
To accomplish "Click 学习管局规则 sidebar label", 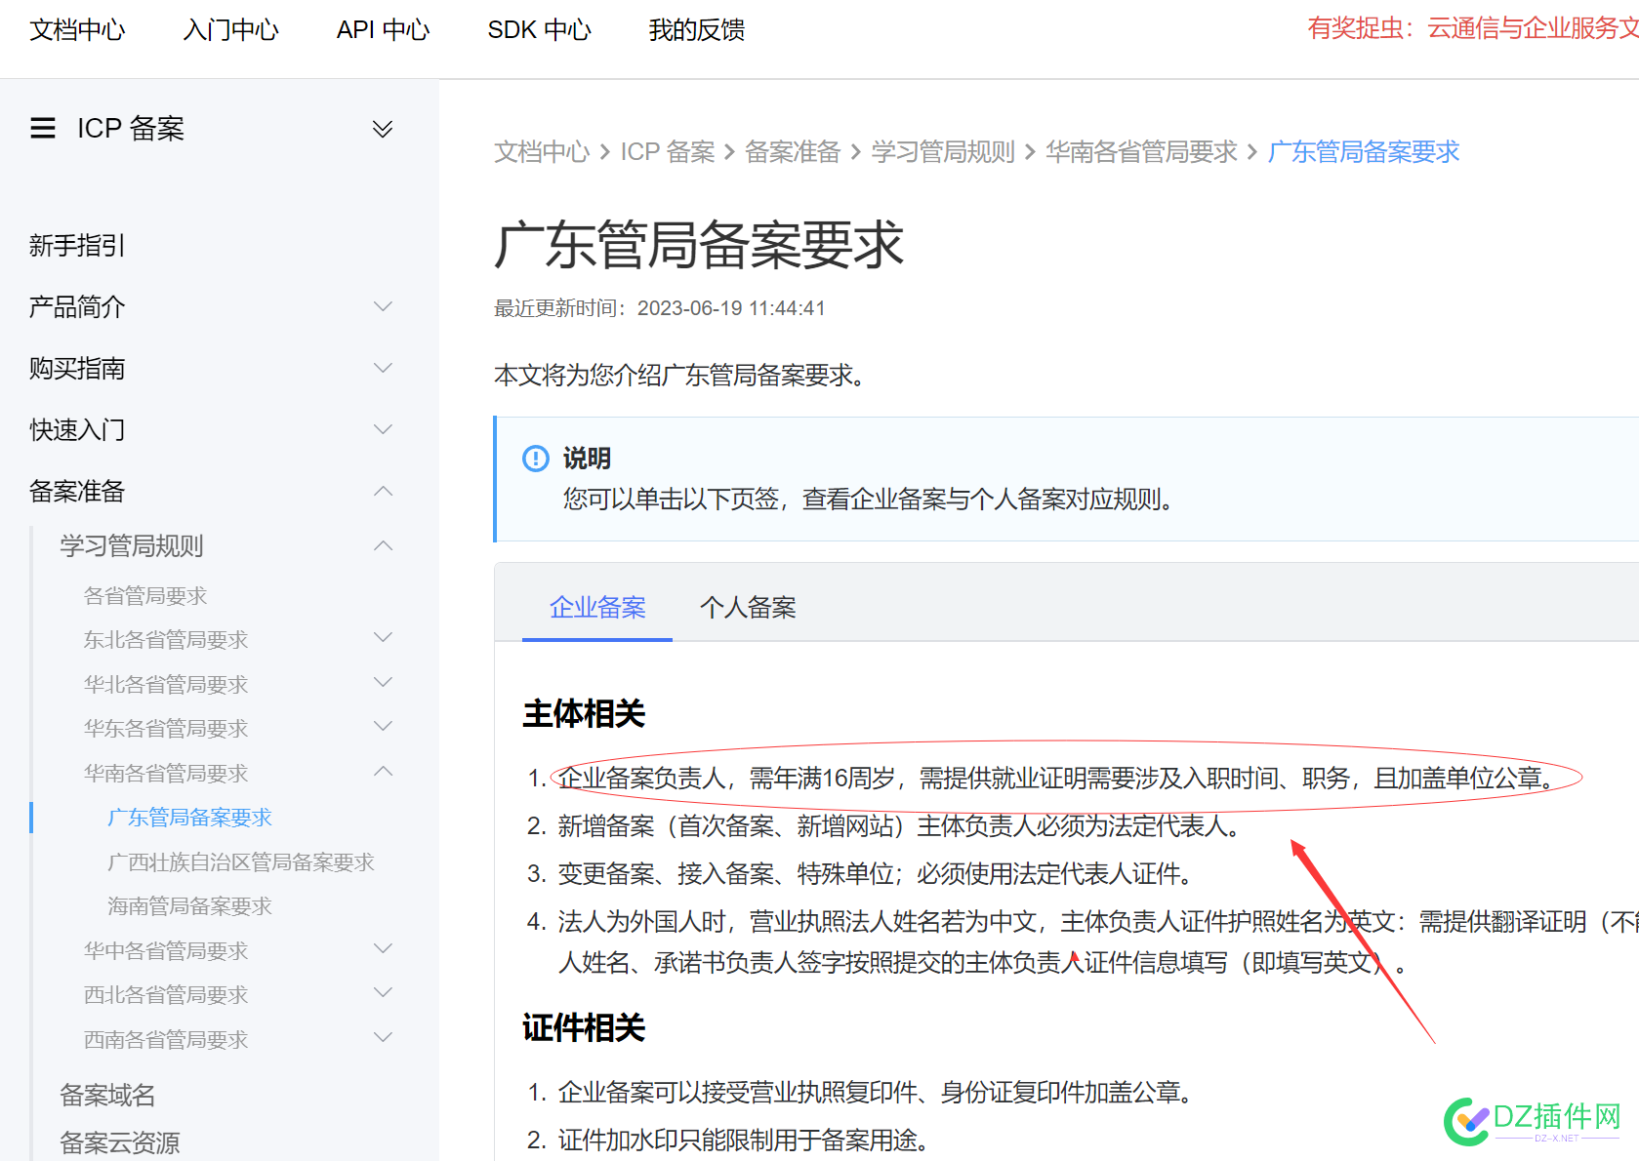I will 132,545.
